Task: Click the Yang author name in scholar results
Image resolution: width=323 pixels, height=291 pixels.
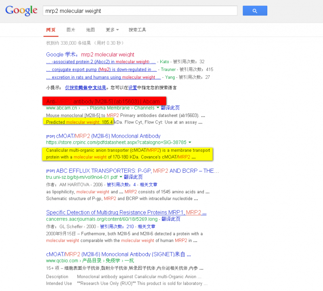Action: tap(170, 77)
